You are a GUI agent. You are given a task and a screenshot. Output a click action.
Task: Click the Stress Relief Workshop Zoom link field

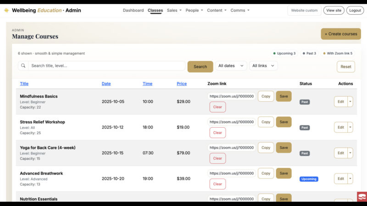[x=232, y=122]
